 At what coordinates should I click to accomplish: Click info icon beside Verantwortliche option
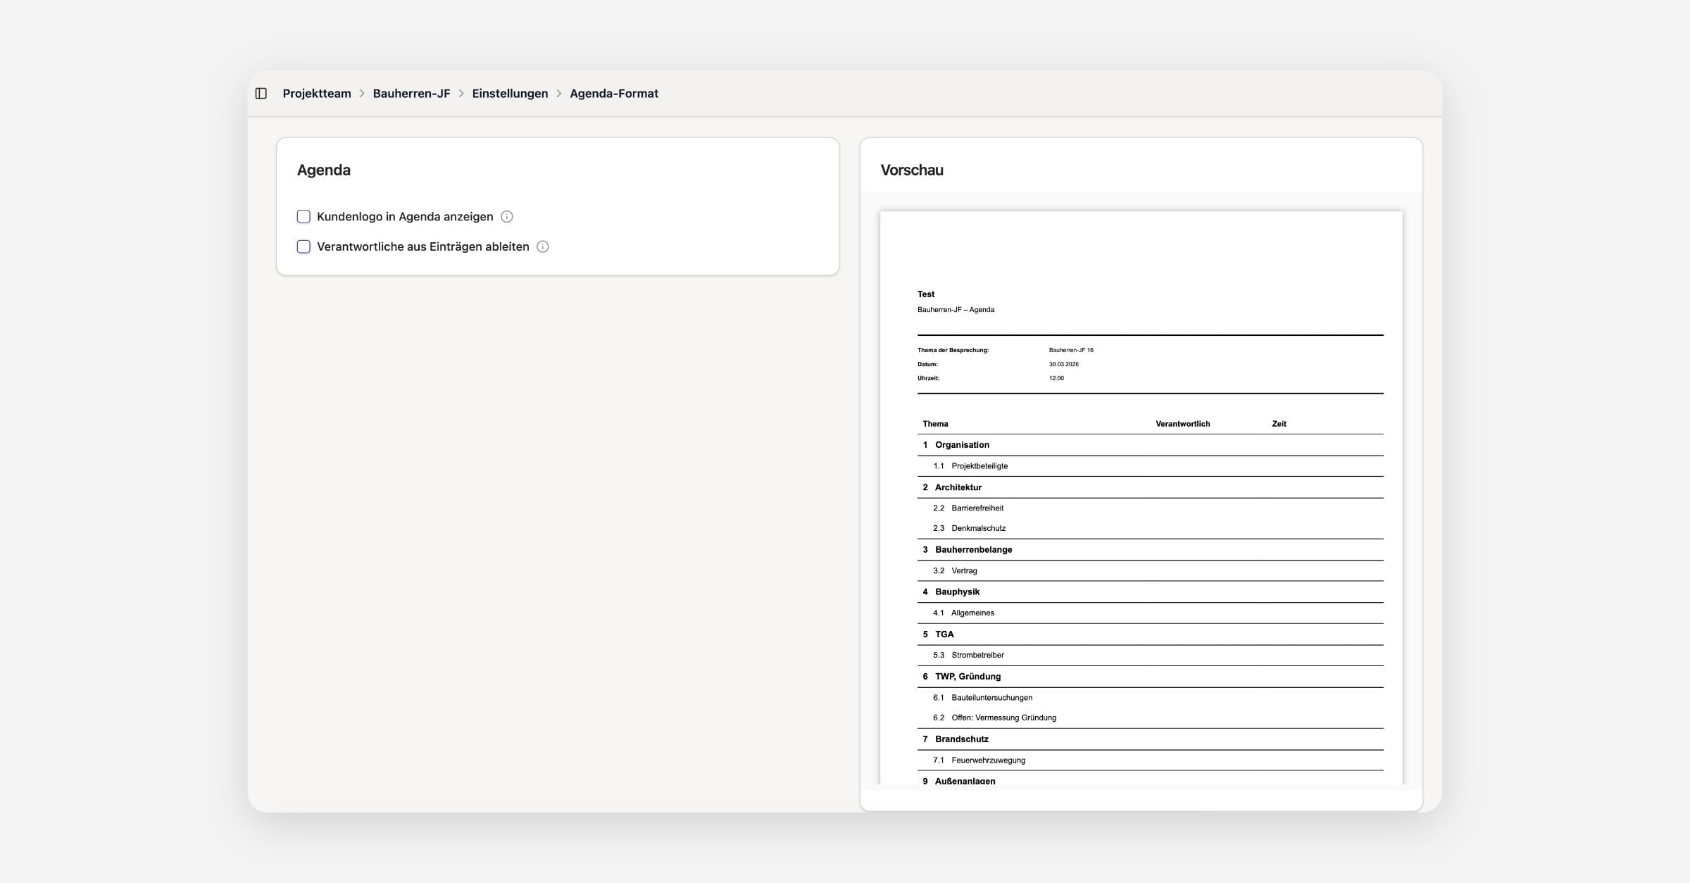tap(542, 246)
